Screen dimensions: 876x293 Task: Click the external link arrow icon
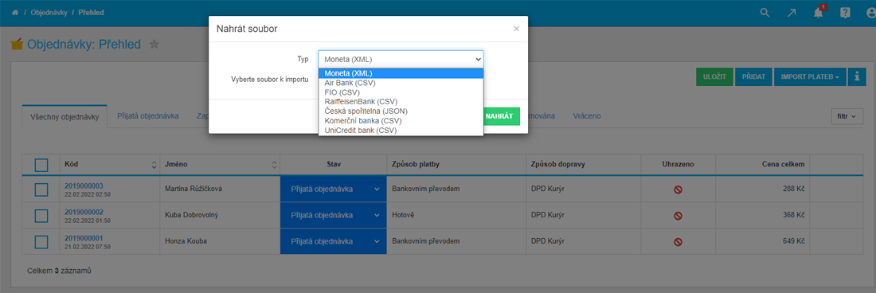[792, 13]
